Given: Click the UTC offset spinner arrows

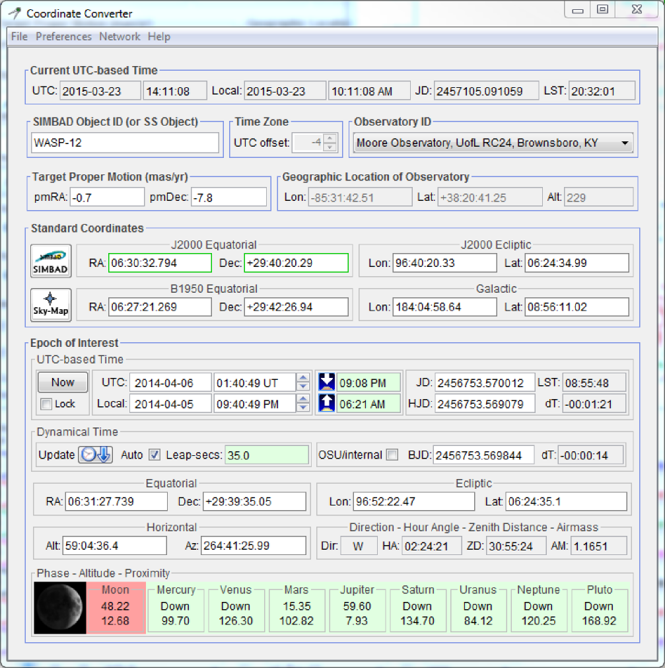Looking at the screenshot, I should 330,142.
